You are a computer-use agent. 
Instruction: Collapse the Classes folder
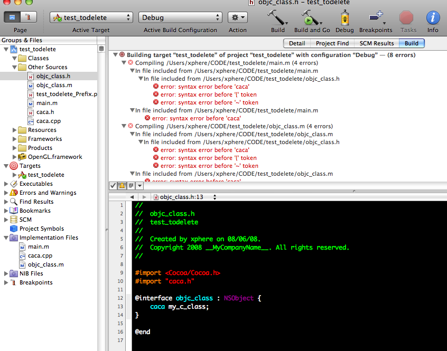pyautogui.click(x=14, y=58)
